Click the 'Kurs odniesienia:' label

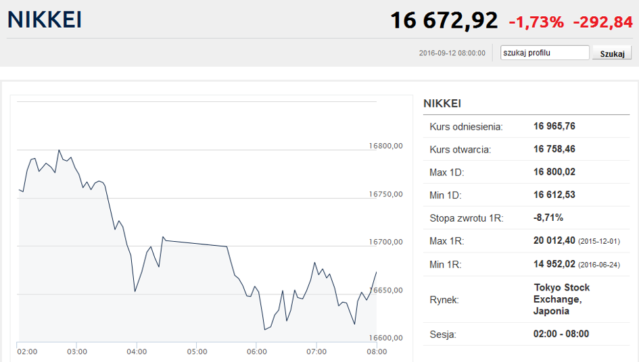tap(466, 127)
